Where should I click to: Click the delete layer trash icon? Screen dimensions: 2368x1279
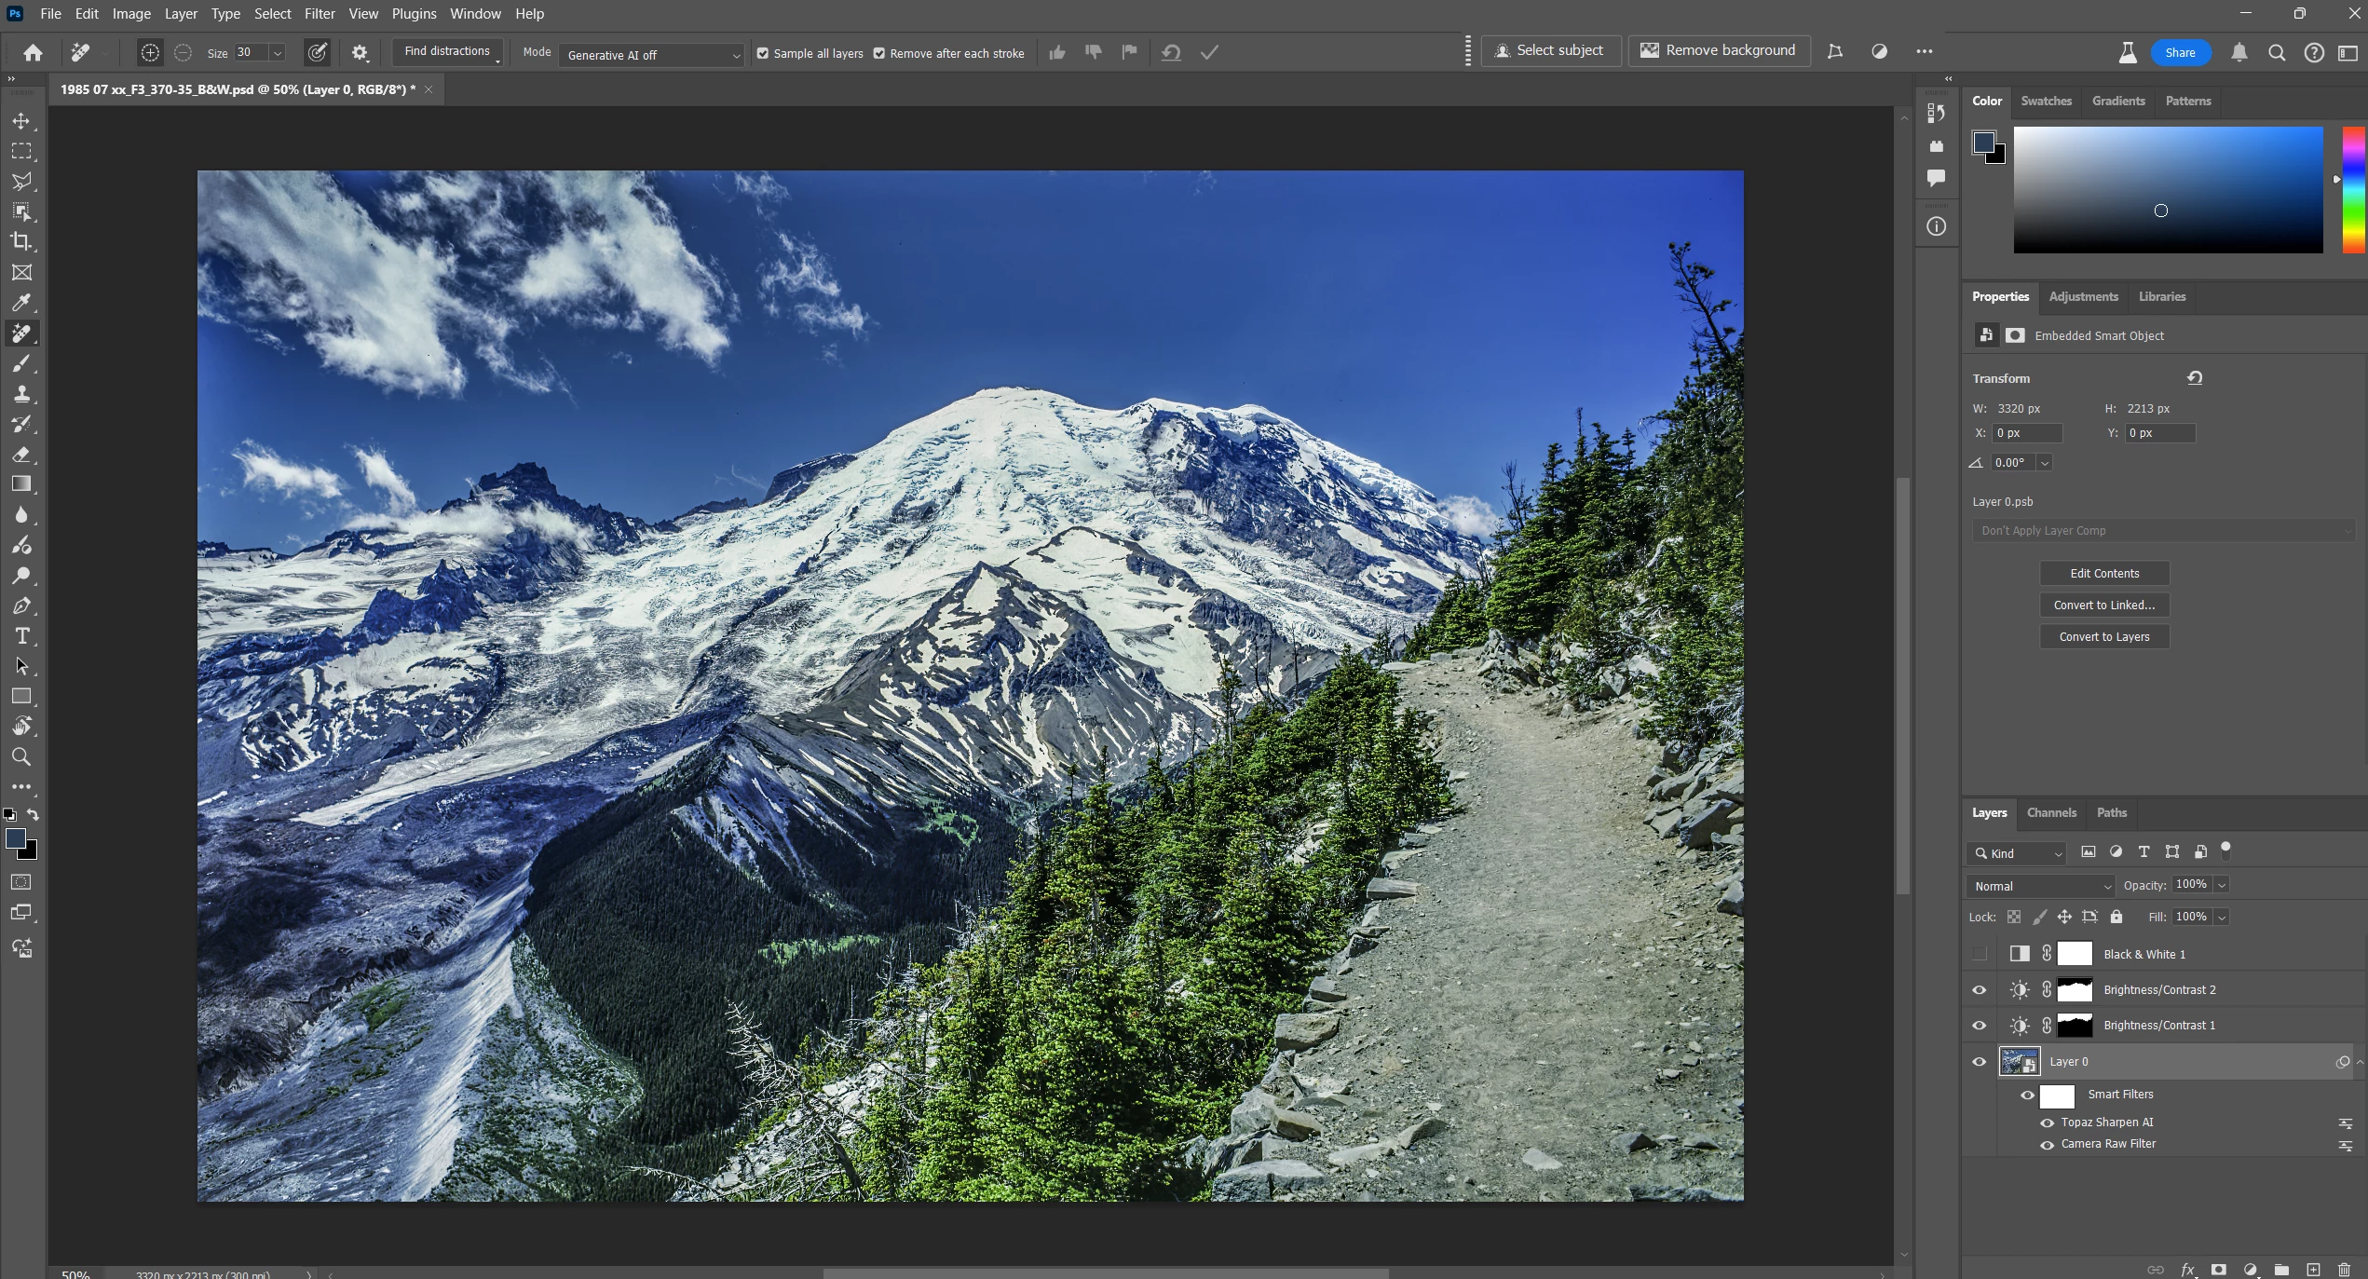pos(2345,1270)
